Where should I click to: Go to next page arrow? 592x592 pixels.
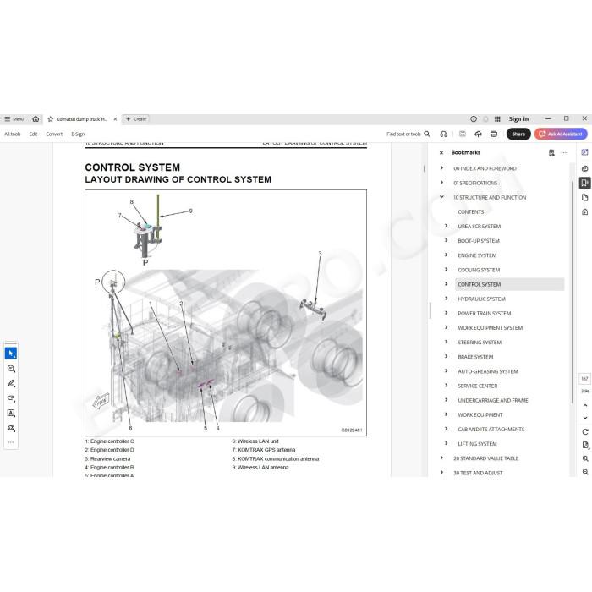coord(585,418)
